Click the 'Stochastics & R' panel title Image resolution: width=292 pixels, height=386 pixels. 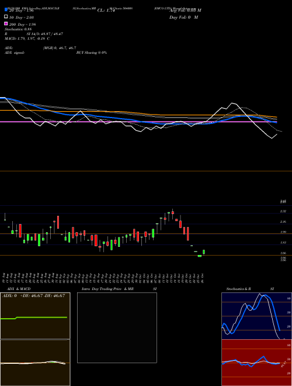click(x=239, y=289)
